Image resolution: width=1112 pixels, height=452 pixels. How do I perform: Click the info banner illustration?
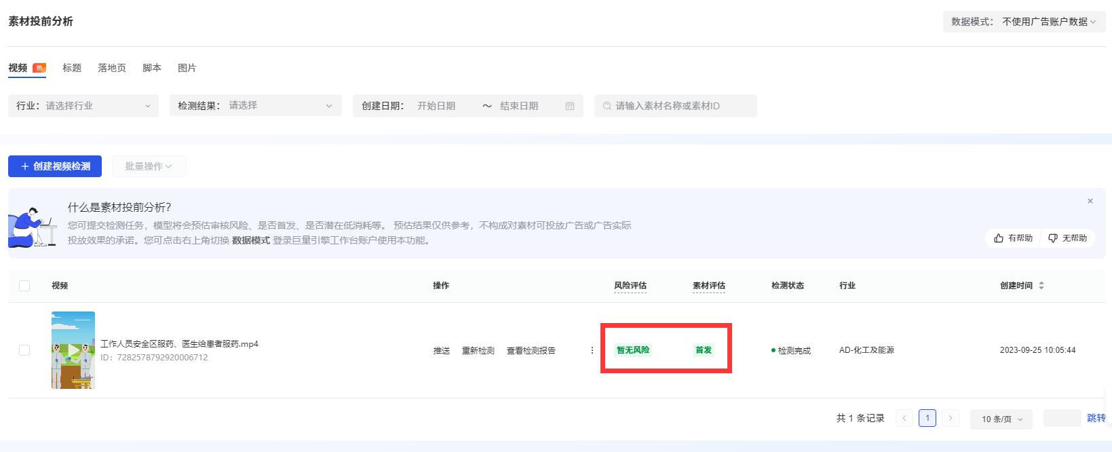click(33, 227)
